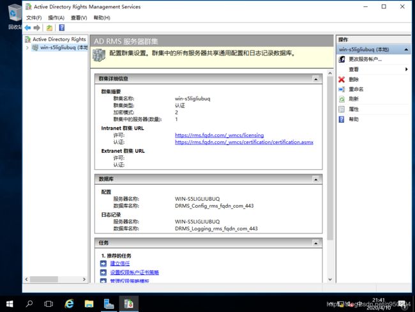Click the 刷新 icon in actions pane

tap(342, 99)
